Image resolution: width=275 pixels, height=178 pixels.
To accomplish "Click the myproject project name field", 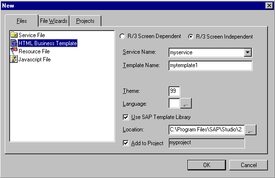I will pyautogui.click(x=206, y=143).
